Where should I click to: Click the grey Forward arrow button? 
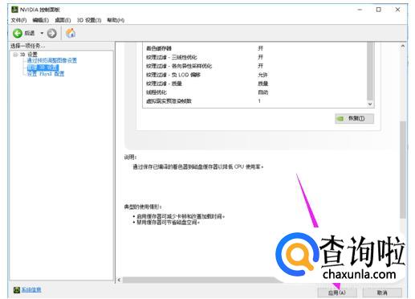(51, 34)
